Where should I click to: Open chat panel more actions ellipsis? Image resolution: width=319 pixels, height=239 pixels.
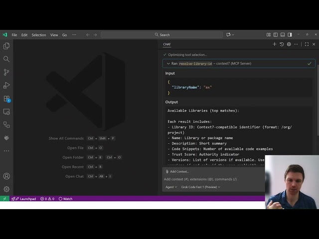(296, 44)
